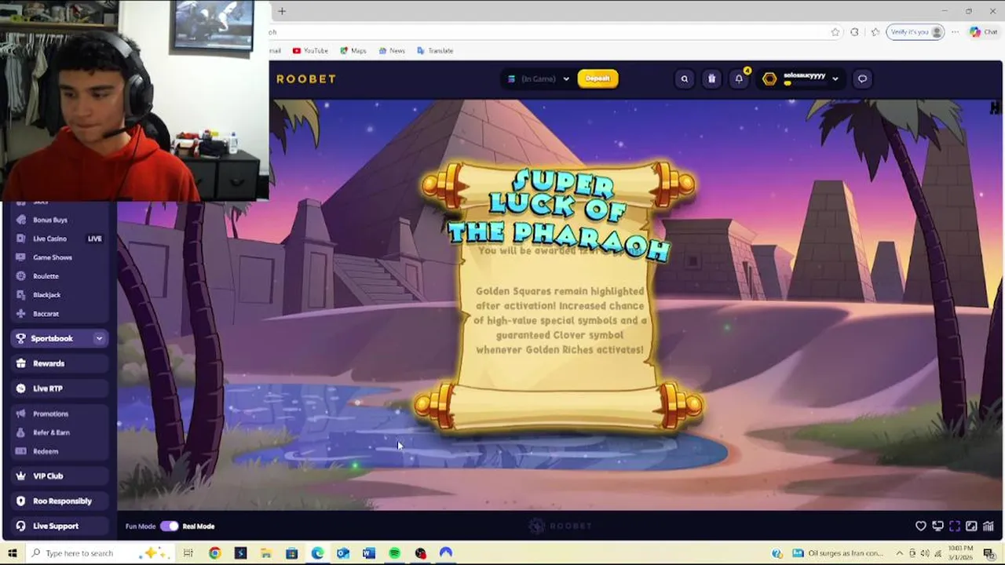The height and width of the screenshot is (565, 1005).
Task: Open the taskbar clock and date
Action: tap(961, 553)
